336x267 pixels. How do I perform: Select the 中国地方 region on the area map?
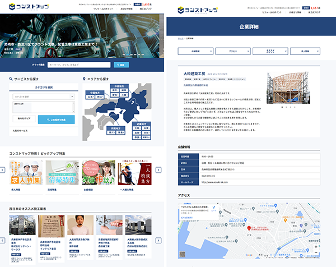coord(95,93)
